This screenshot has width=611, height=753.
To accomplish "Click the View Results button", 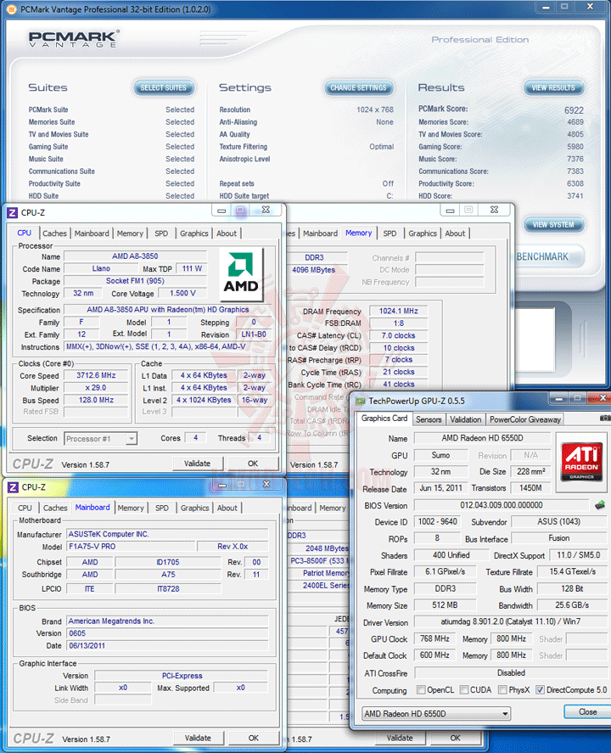I will (553, 88).
